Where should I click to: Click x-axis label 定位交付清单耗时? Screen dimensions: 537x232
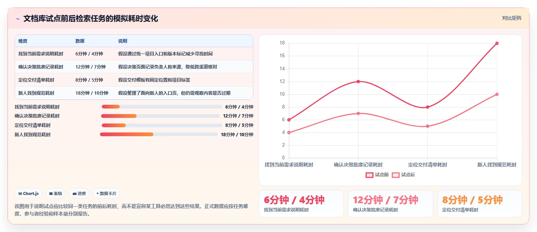[427, 165]
